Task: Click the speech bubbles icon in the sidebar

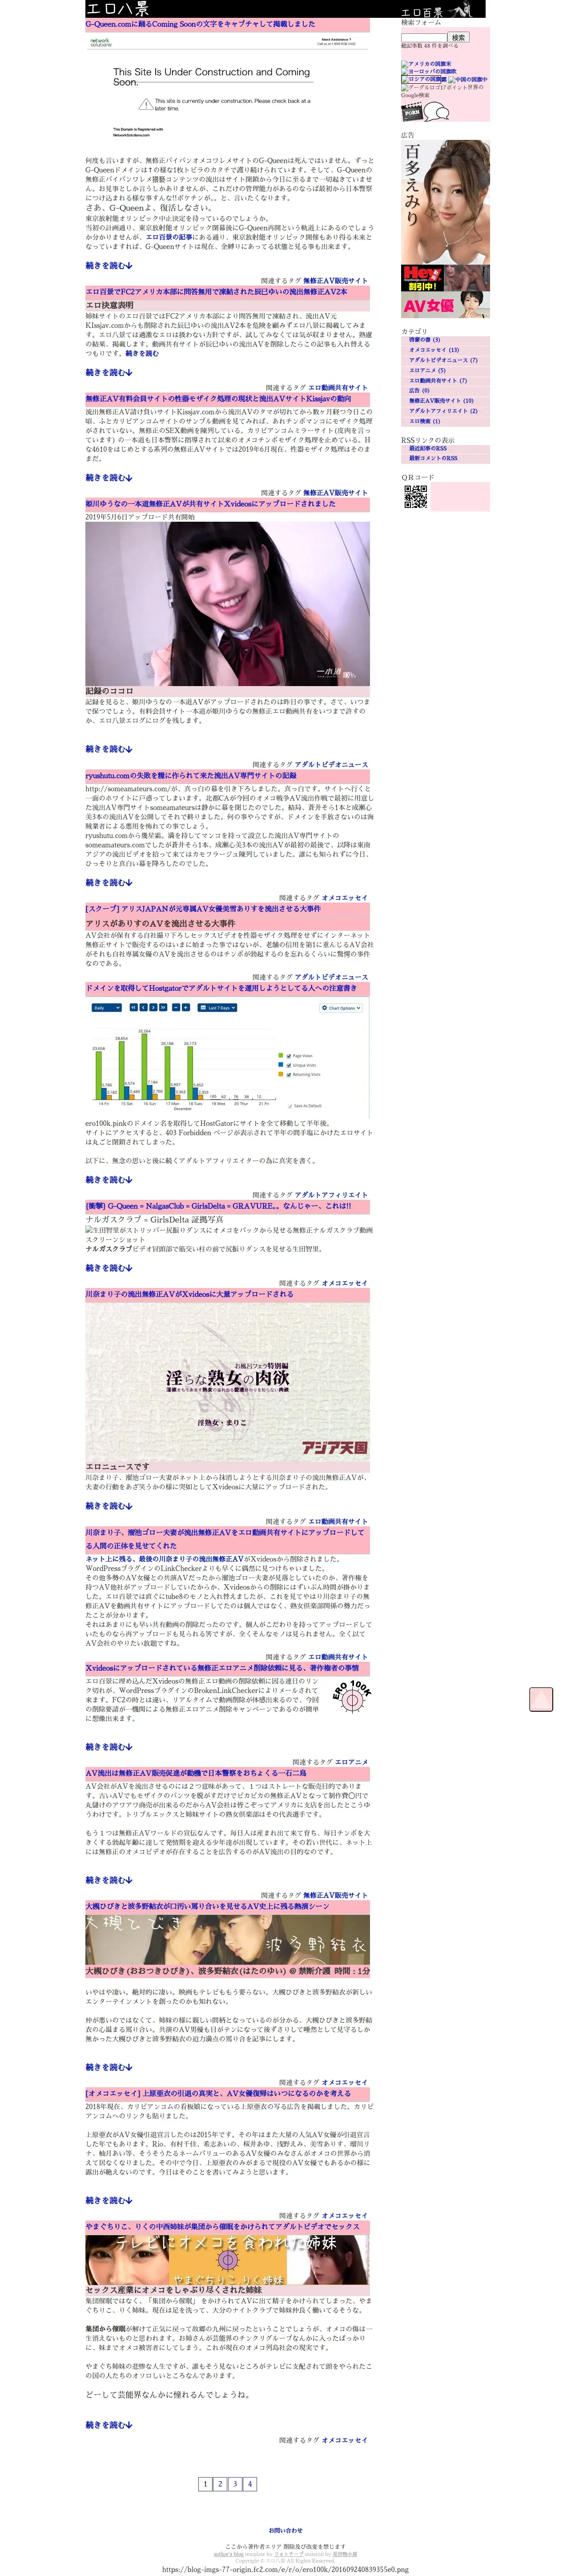Action: (x=436, y=111)
